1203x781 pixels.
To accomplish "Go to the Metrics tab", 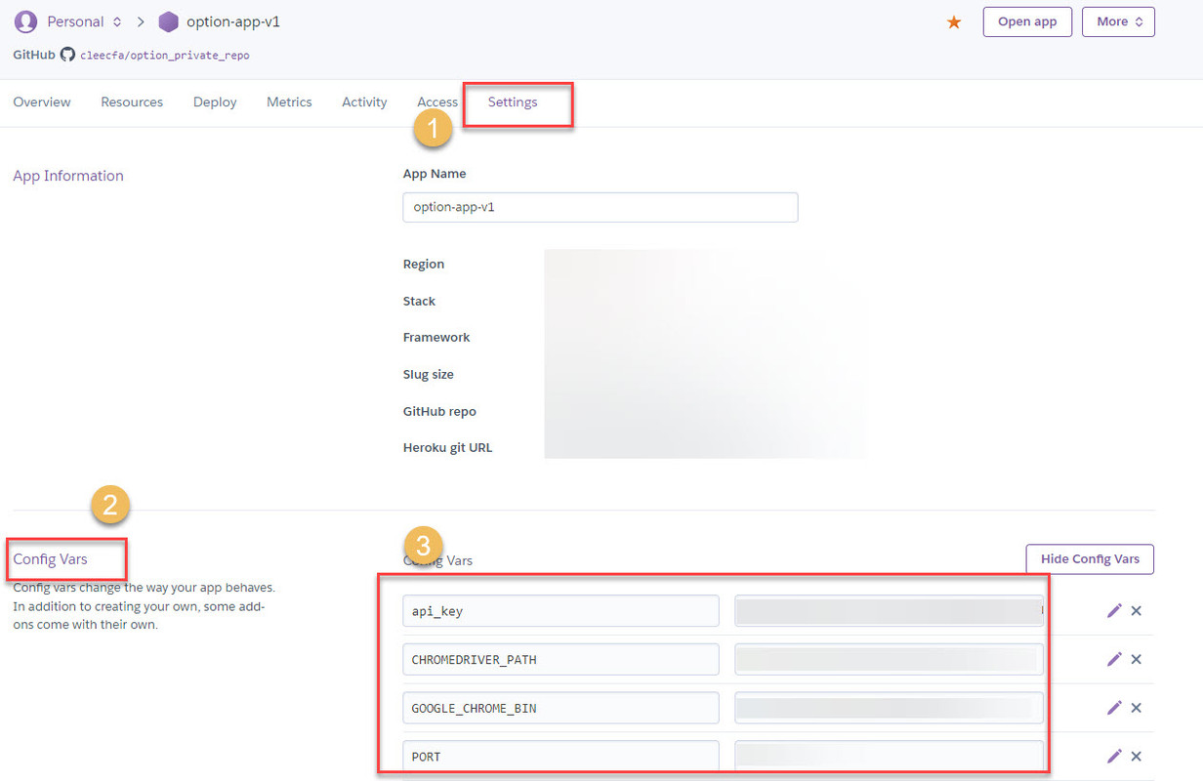I will (x=289, y=102).
